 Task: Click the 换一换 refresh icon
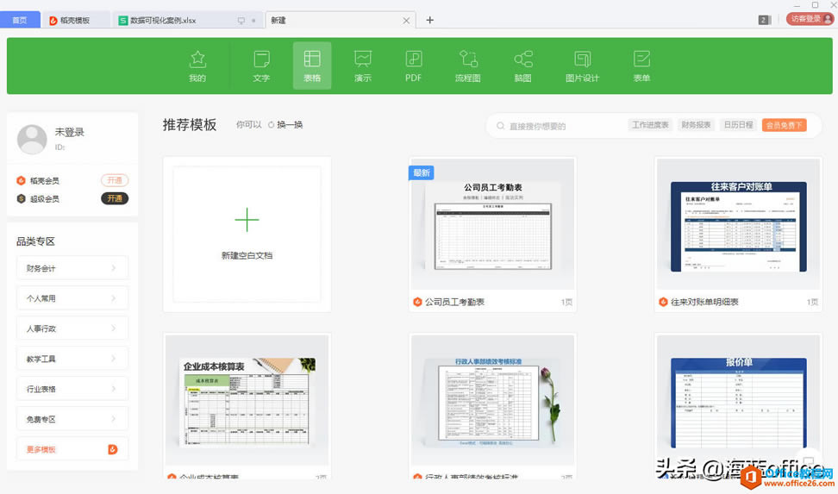271,124
